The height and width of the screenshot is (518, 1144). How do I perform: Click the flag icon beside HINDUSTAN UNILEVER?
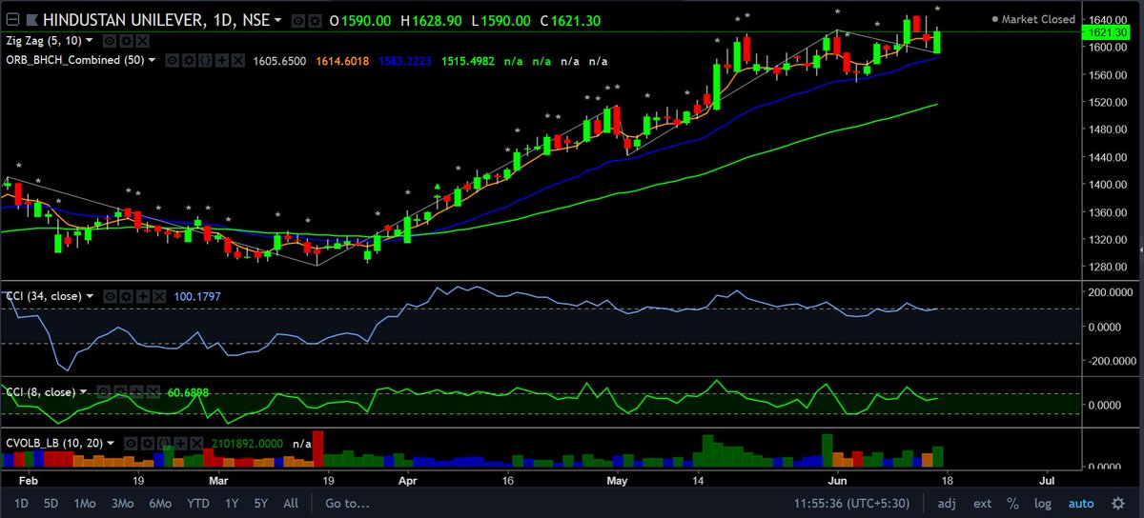(x=31, y=20)
